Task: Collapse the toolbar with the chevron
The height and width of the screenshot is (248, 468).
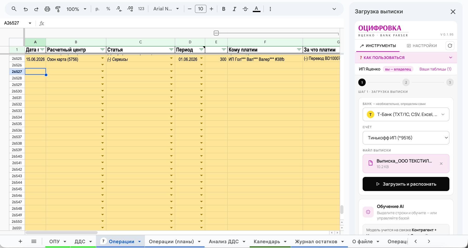Action: pos(334,9)
